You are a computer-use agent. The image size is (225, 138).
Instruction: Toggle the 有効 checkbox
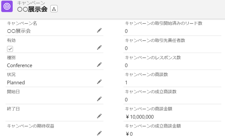click(x=10, y=49)
